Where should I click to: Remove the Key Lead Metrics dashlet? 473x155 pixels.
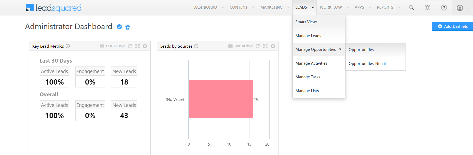(145, 46)
